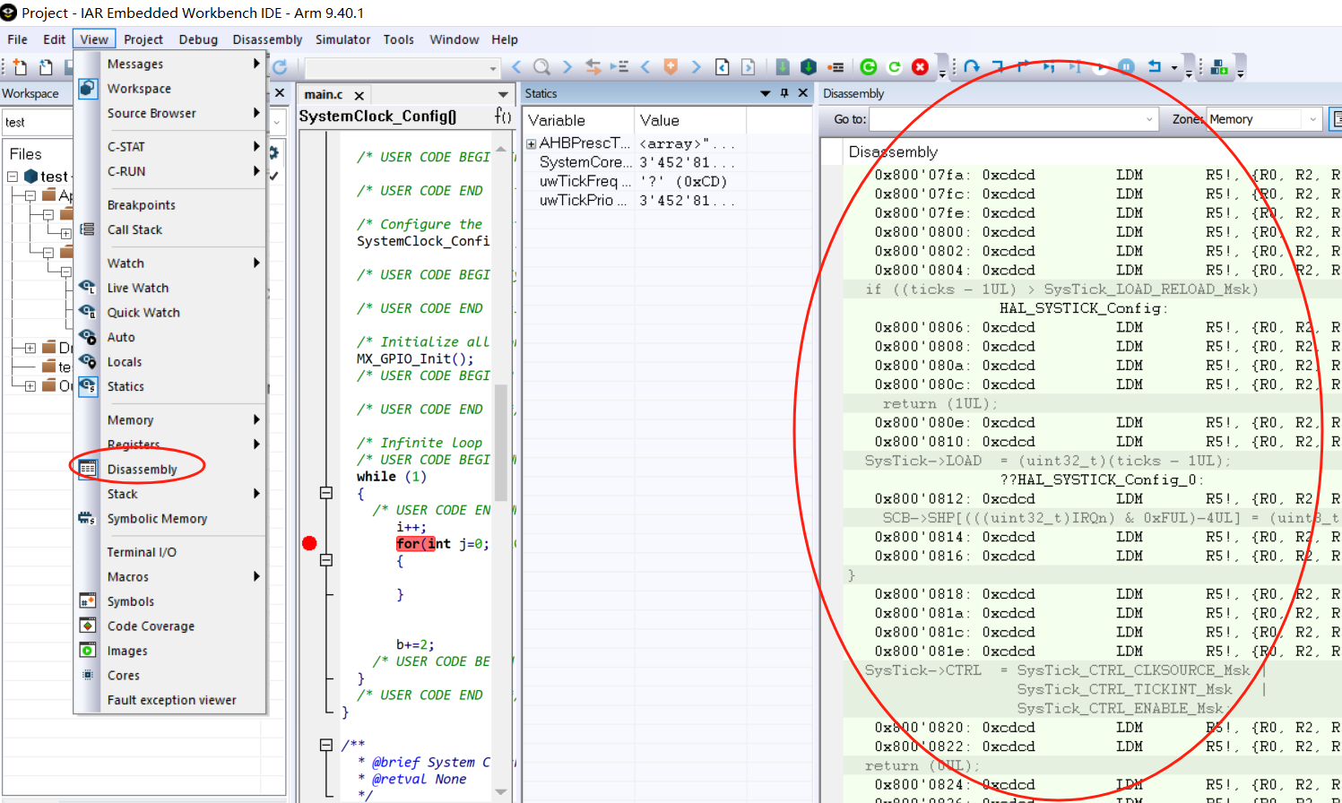Open the Project menu
This screenshot has width=1342, height=803.
tap(143, 39)
